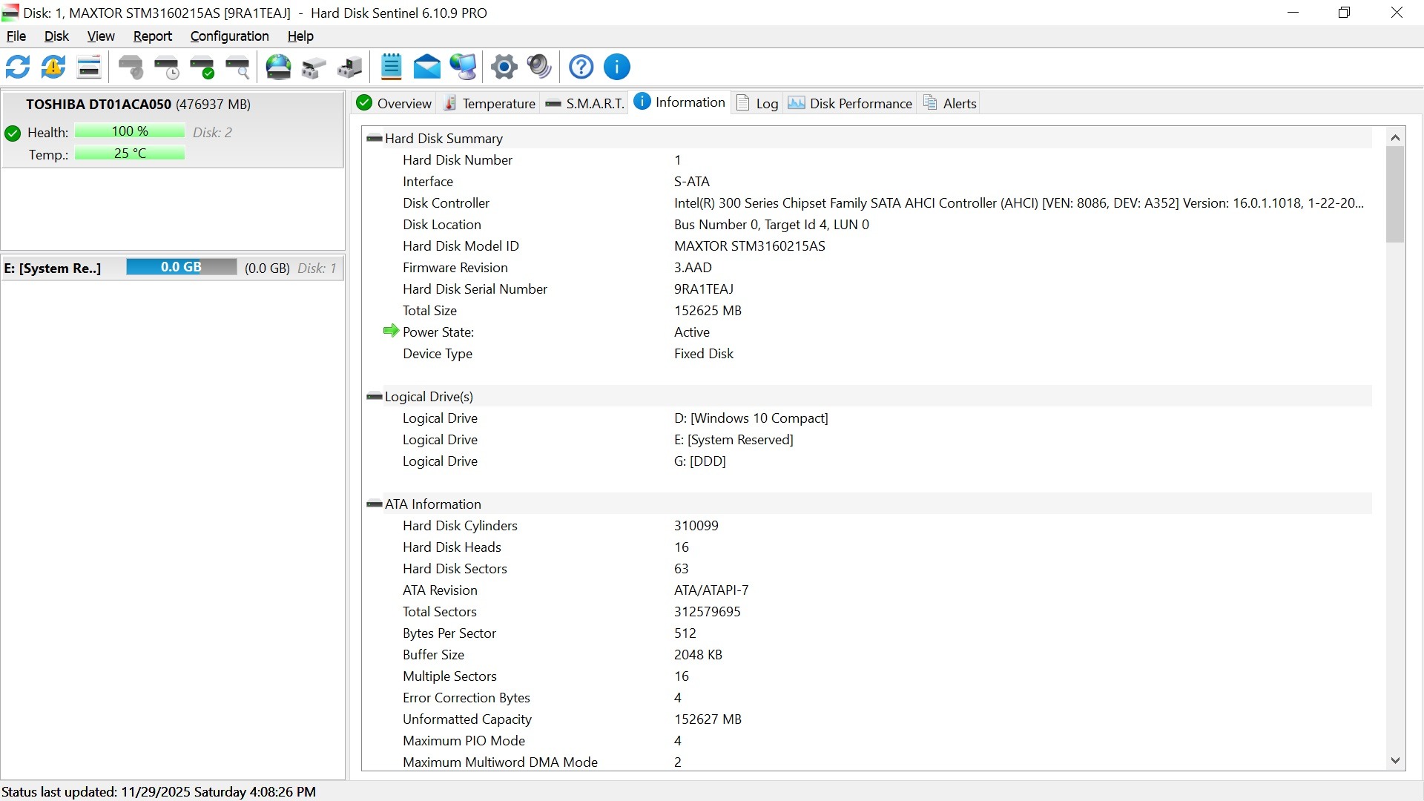The image size is (1424, 801).
Task: Open the gear configuration icon
Action: click(x=504, y=67)
